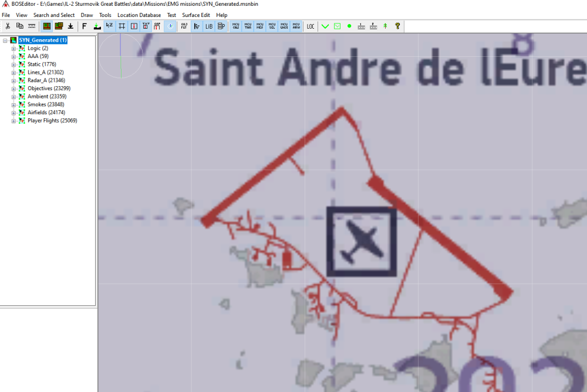Click the MCU ARM toolbar icon
Screen dimensions: 587x392
pos(296,26)
